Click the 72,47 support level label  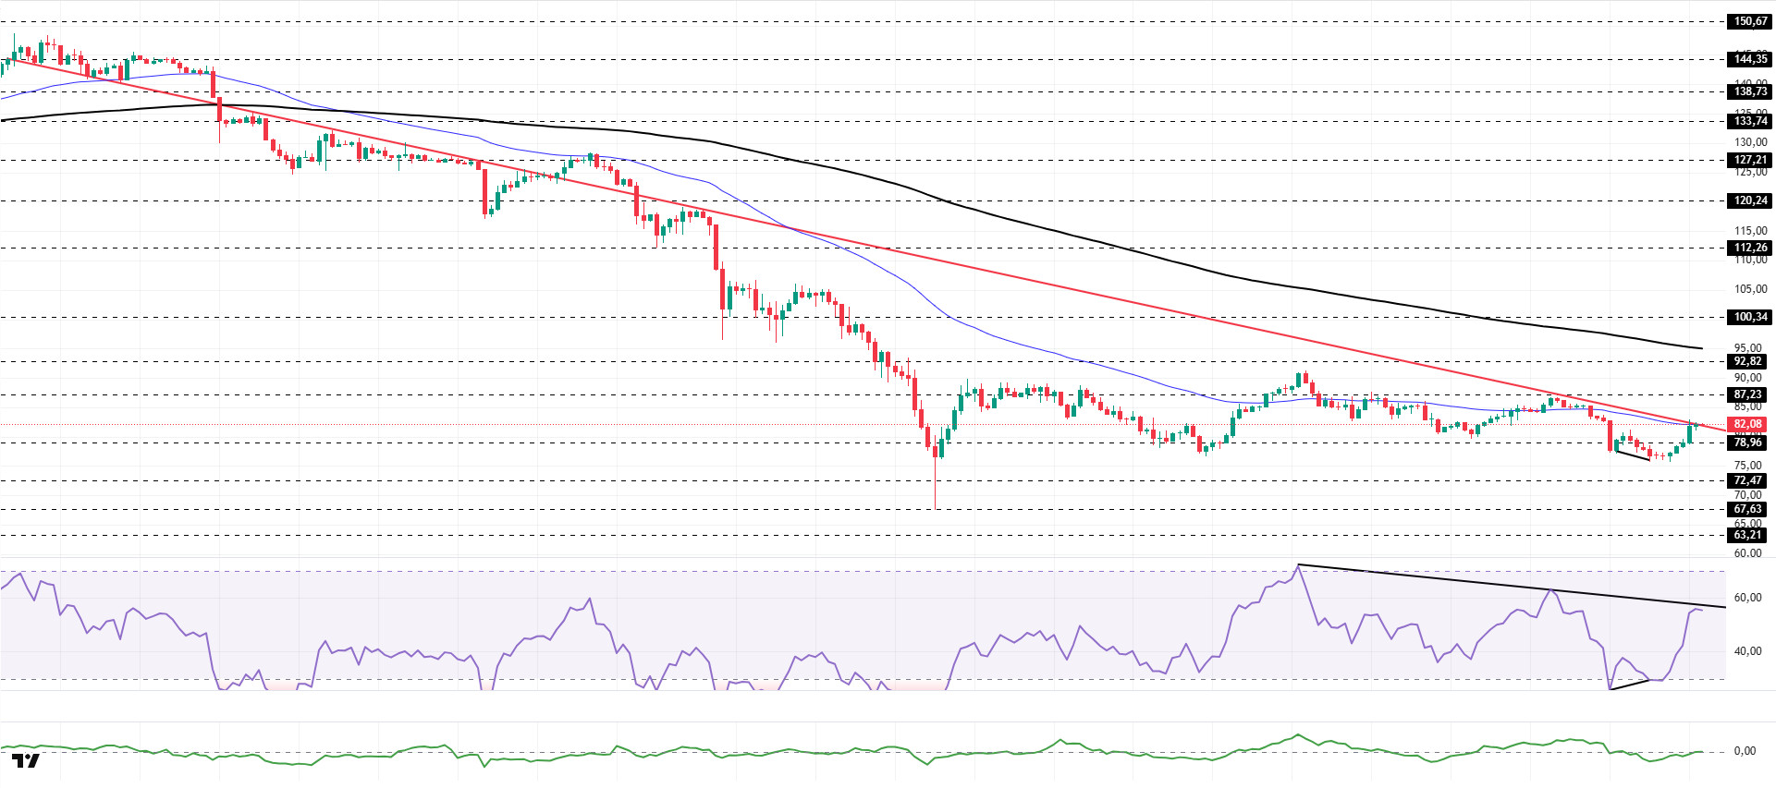[x=1746, y=480]
